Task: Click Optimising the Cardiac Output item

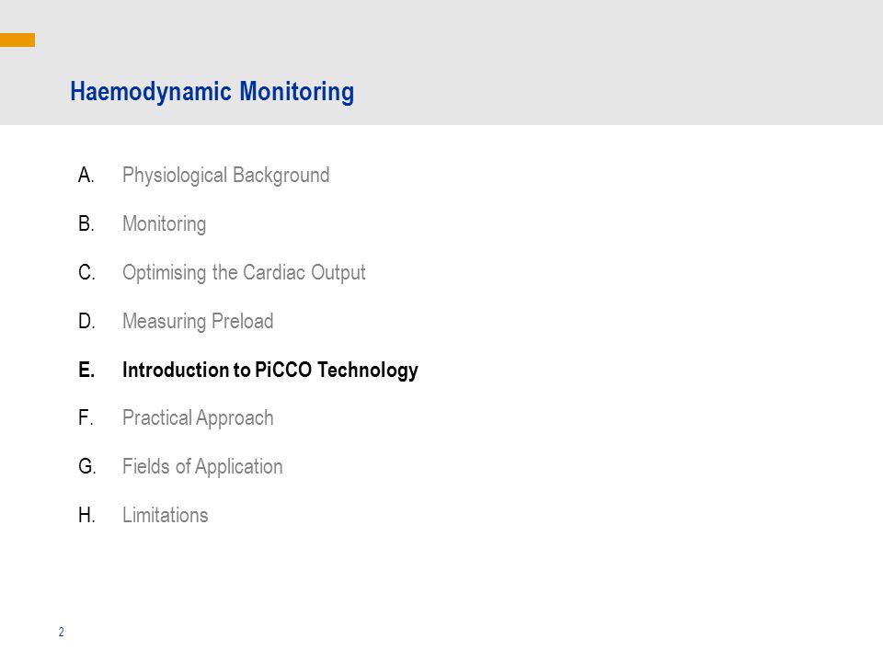Action: [x=244, y=272]
